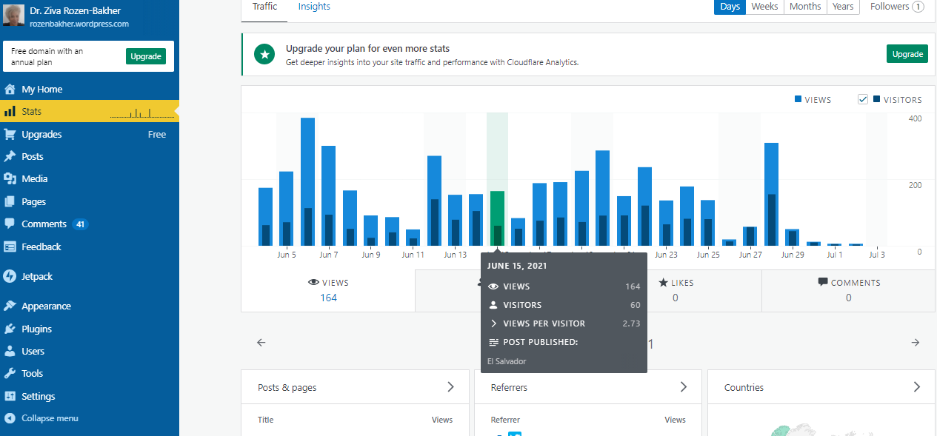Click the Collapse menu arrow icon
Viewport: 937px width, 436px height.
[10, 418]
